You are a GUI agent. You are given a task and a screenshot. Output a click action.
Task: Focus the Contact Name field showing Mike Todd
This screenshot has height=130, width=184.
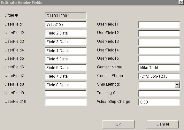(159, 68)
